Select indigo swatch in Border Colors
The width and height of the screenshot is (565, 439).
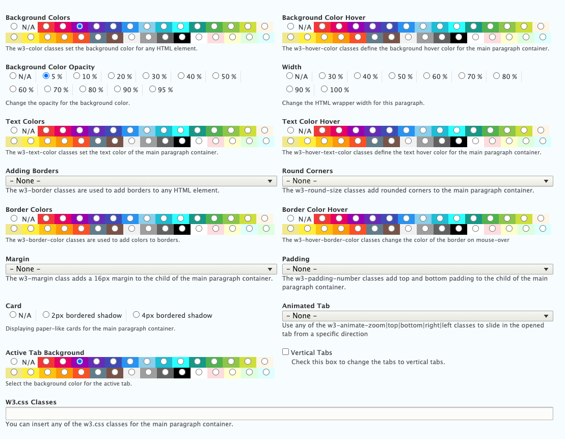click(114, 218)
